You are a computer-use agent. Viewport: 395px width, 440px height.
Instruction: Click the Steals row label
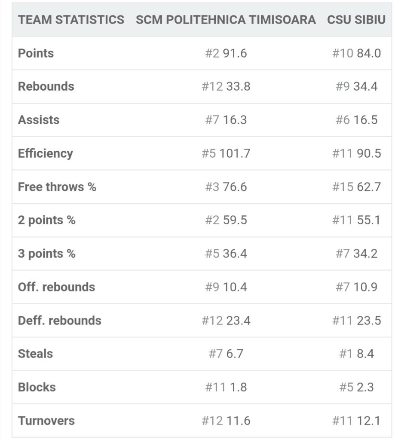click(x=36, y=354)
